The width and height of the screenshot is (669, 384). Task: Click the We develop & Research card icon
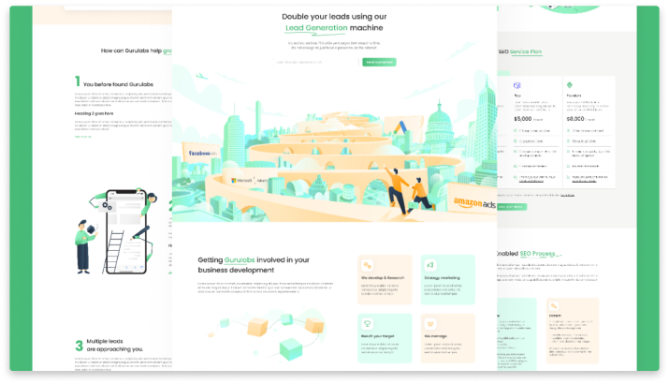click(369, 265)
